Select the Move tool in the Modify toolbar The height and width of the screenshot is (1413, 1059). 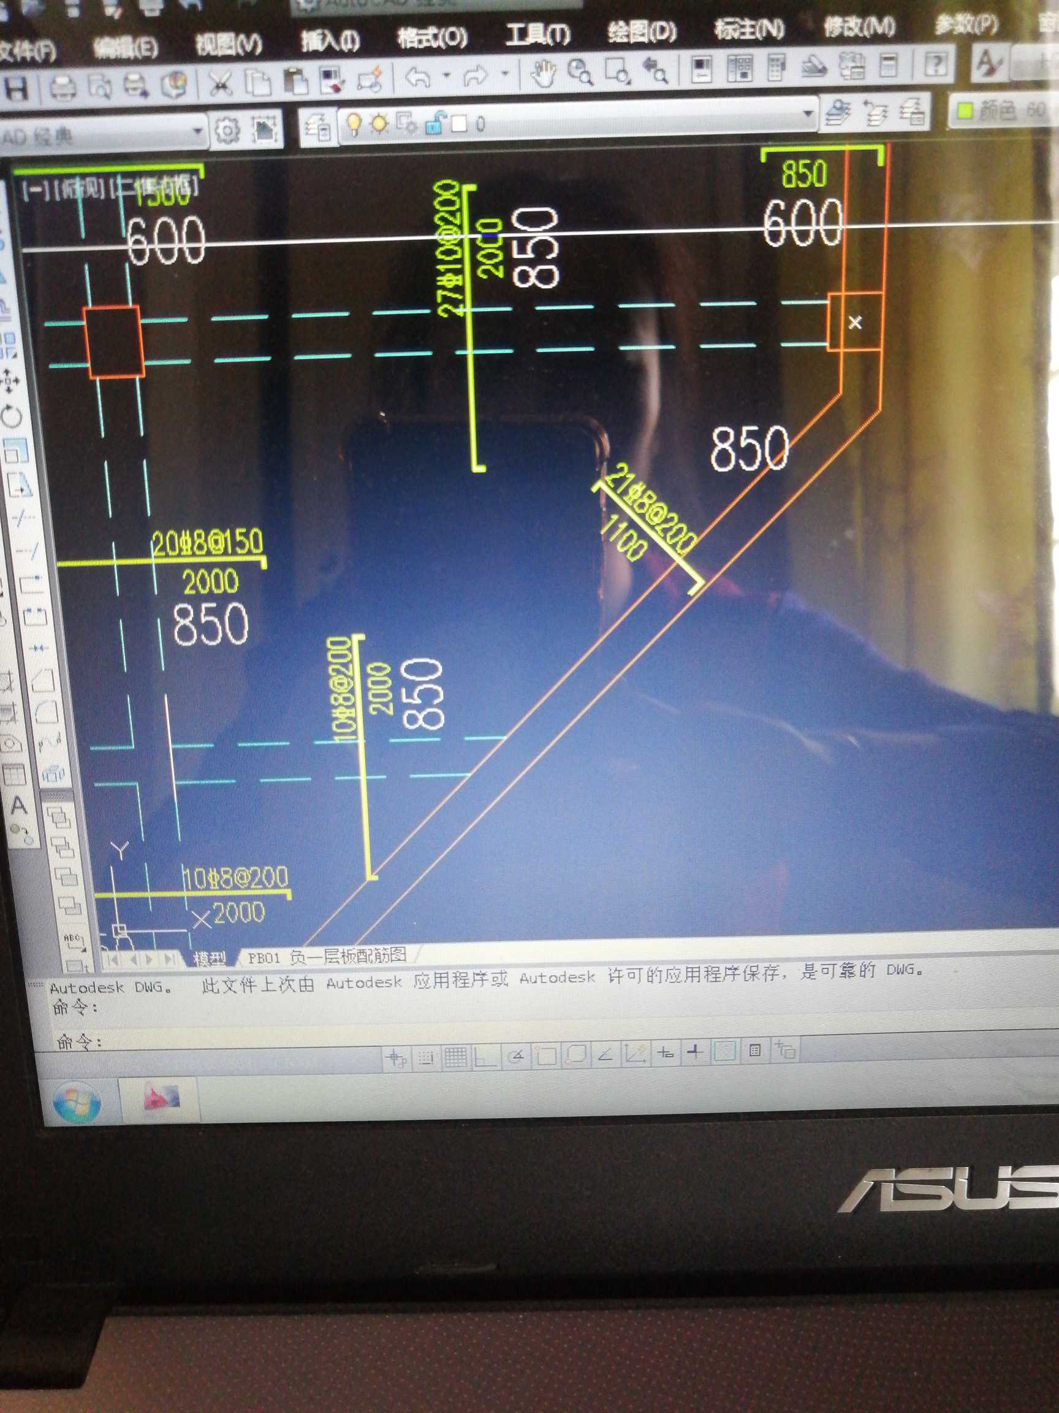point(10,381)
